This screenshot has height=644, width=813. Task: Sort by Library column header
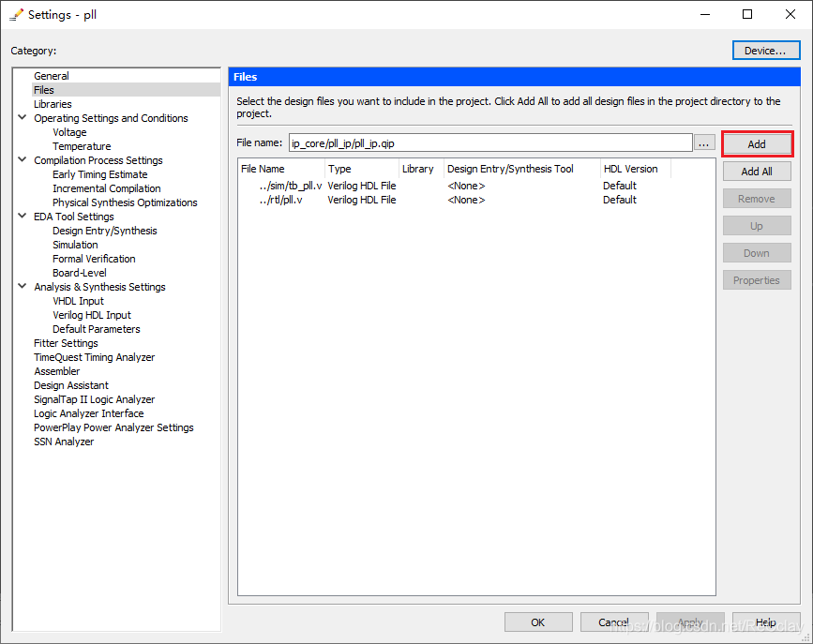click(x=421, y=169)
